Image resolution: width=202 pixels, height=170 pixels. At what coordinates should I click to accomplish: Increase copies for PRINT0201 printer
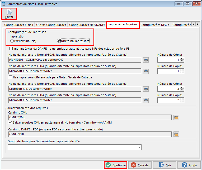coord(182,59)
